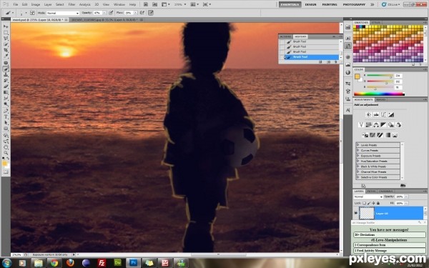Select the Crop tool in the toolbox
Viewport: 429px width, 268px height.
6,50
